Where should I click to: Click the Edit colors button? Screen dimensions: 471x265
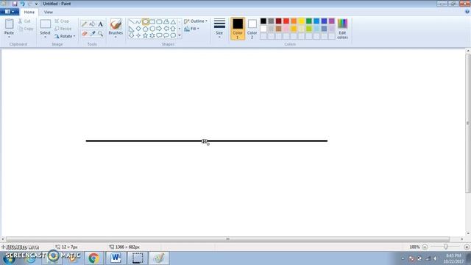click(x=342, y=29)
